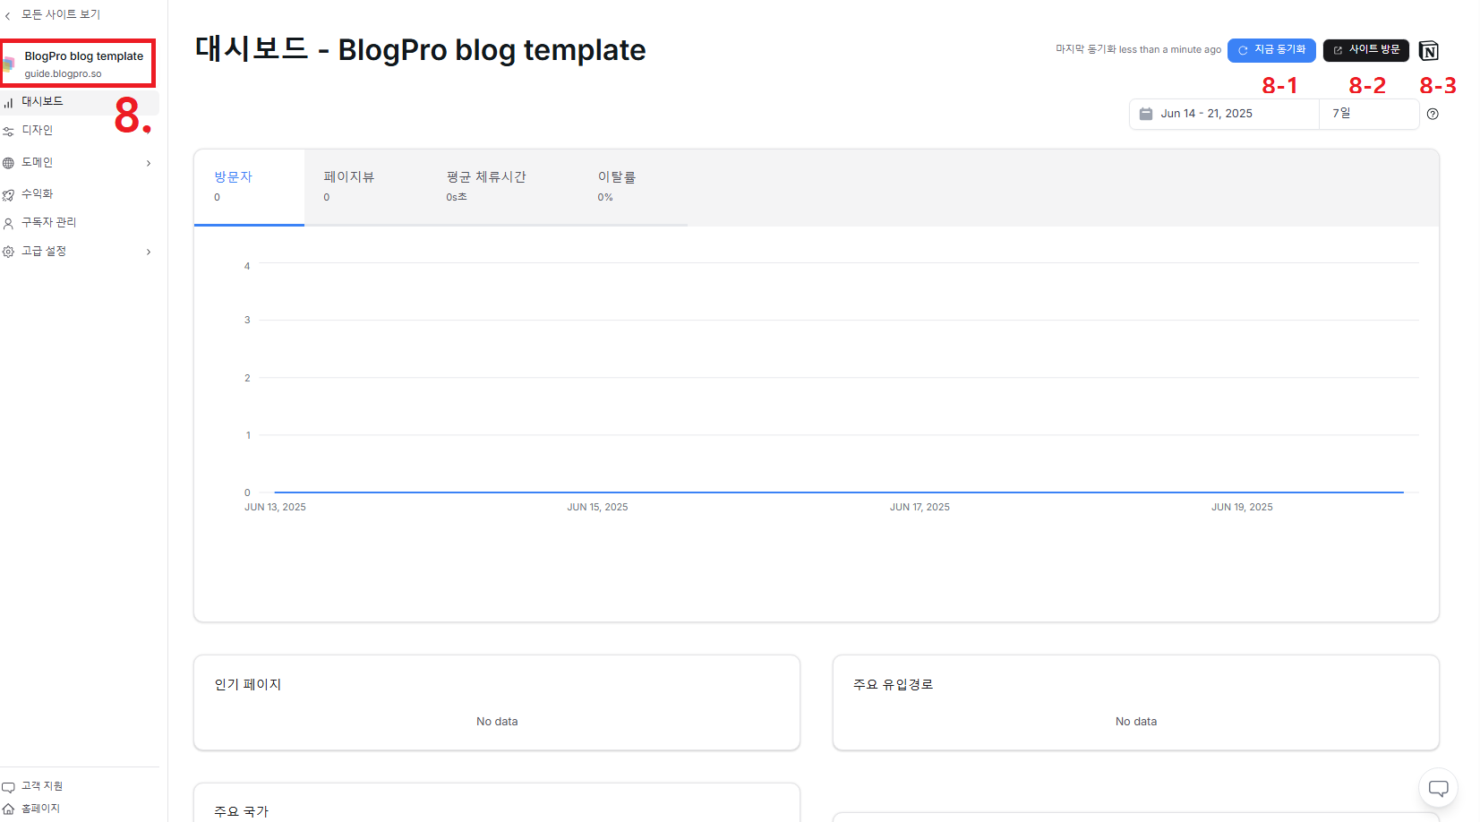
Task: Click the 주요 국가 heading
Action: (x=241, y=812)
